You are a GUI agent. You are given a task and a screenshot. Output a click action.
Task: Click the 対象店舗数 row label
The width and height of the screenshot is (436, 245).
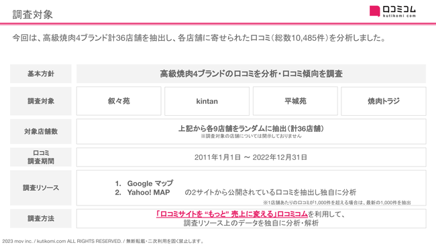(41, 131)
